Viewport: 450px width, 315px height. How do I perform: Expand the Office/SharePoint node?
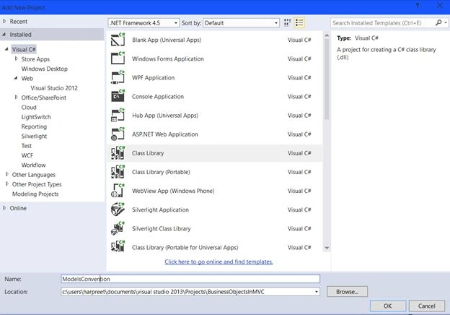point(17,97)
